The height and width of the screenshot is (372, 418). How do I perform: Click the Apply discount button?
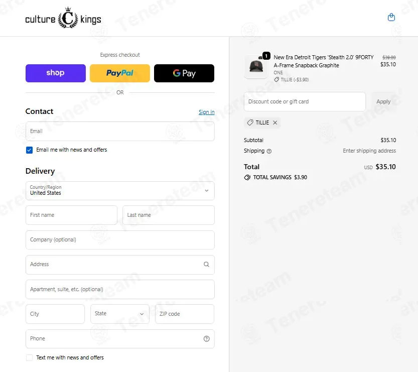[383, 101]
